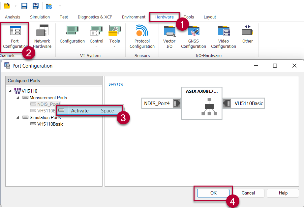Select Activate from the context menu

point(80,111)
